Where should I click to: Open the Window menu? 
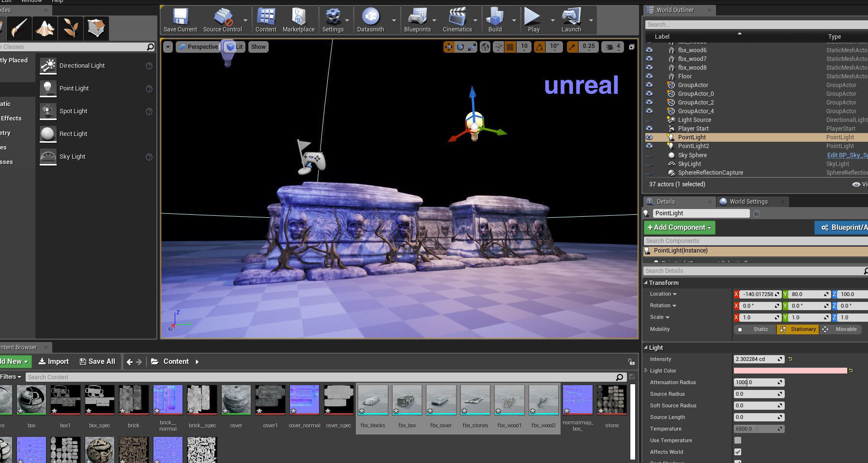pyautogui.click(x=31, y=1)
